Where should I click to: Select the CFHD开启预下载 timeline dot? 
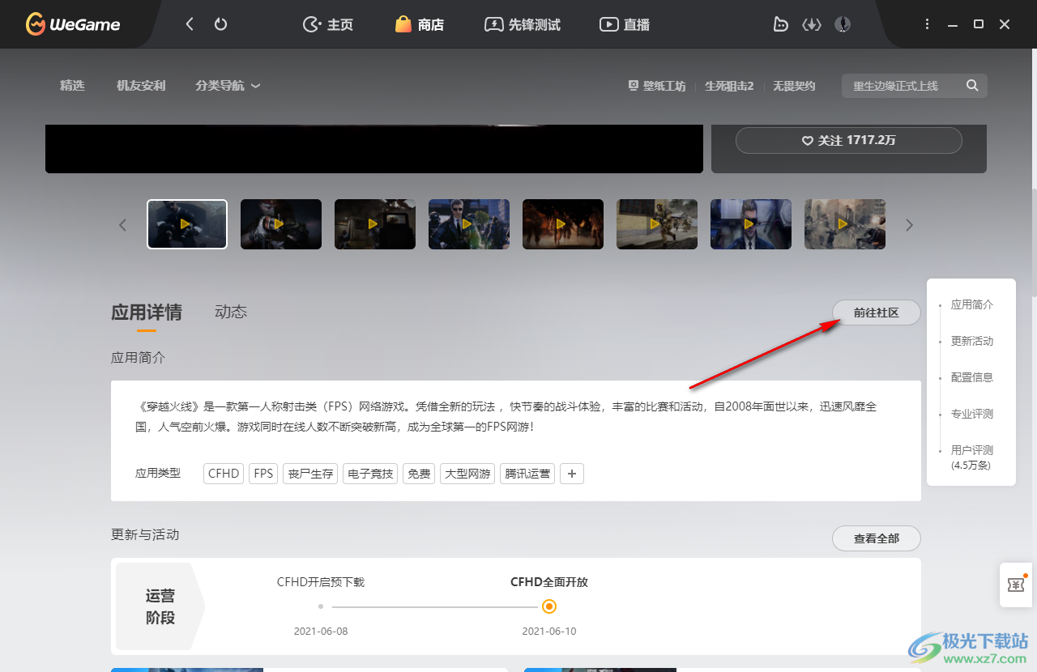(321, 606)
